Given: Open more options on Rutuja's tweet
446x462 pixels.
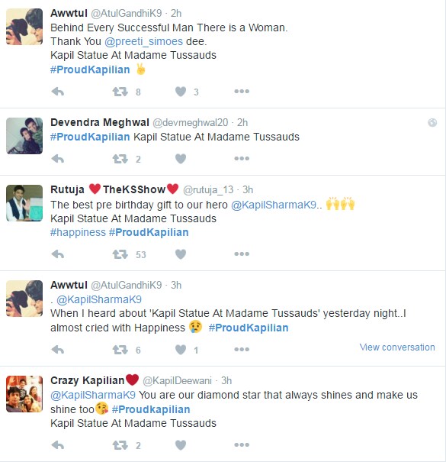Looking at the screenshot, I should [x=242, y=254].
